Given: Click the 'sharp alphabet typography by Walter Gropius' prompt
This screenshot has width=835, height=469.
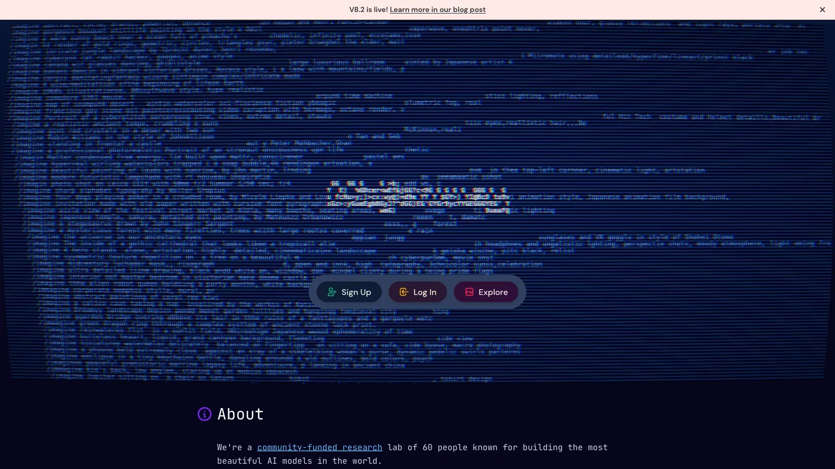Looking at the screenshot, I should 122,190.
